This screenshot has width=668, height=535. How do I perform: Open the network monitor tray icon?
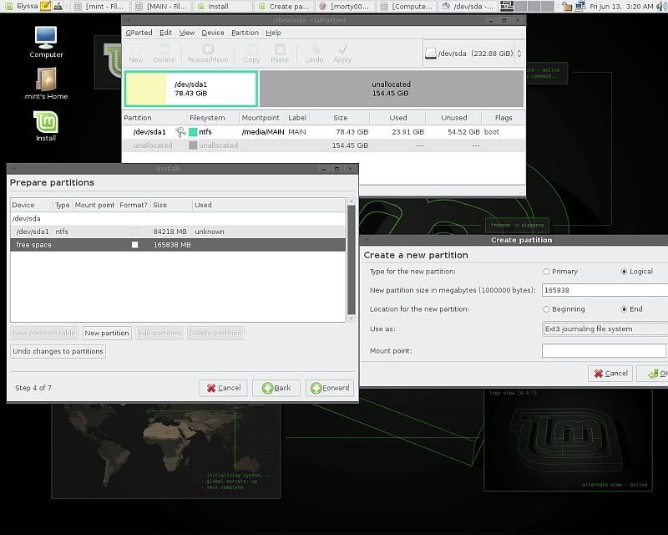pos(579,6)
